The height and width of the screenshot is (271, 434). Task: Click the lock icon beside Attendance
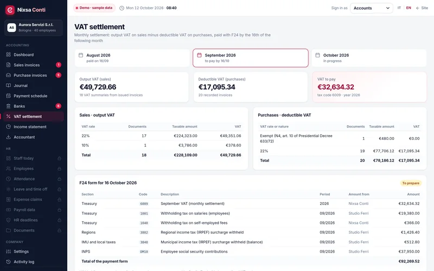click(59, 179)
